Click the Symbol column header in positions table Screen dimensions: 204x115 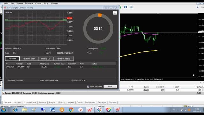tap(19, 64)
